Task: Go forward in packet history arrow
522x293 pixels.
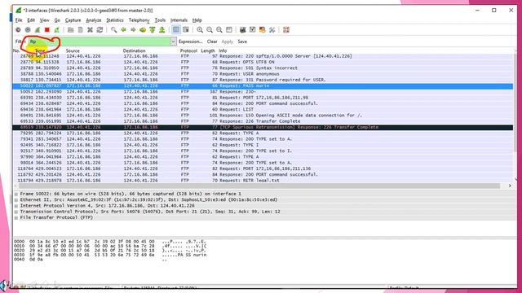Action: 133,30
